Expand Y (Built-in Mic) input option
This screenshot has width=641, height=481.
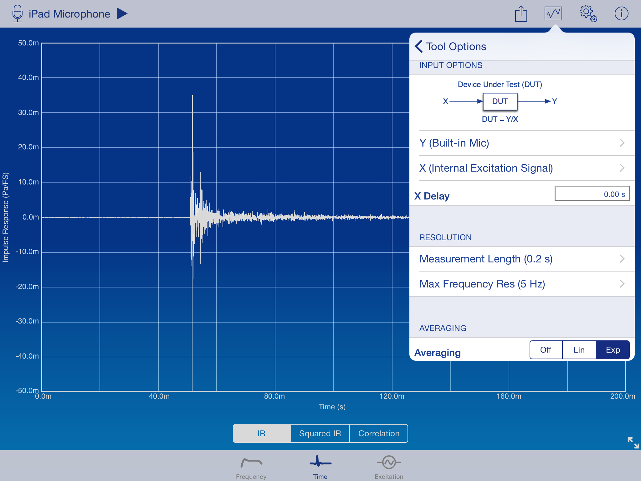[x=522, y=143]
